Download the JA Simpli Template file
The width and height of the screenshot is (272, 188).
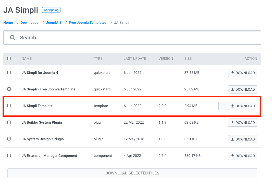[x=242, y=106]
